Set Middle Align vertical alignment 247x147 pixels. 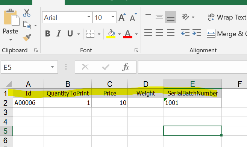[x=159, y=17]
